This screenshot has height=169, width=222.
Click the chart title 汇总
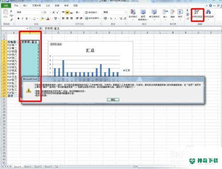(x=90, y=50)
